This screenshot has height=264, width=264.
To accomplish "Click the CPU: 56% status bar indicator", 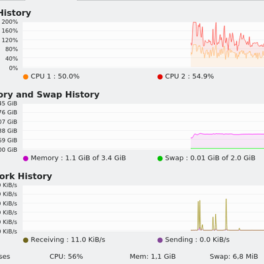I will click(x=66, y=257).
